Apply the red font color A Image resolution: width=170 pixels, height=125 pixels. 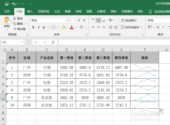coord(71,27)
